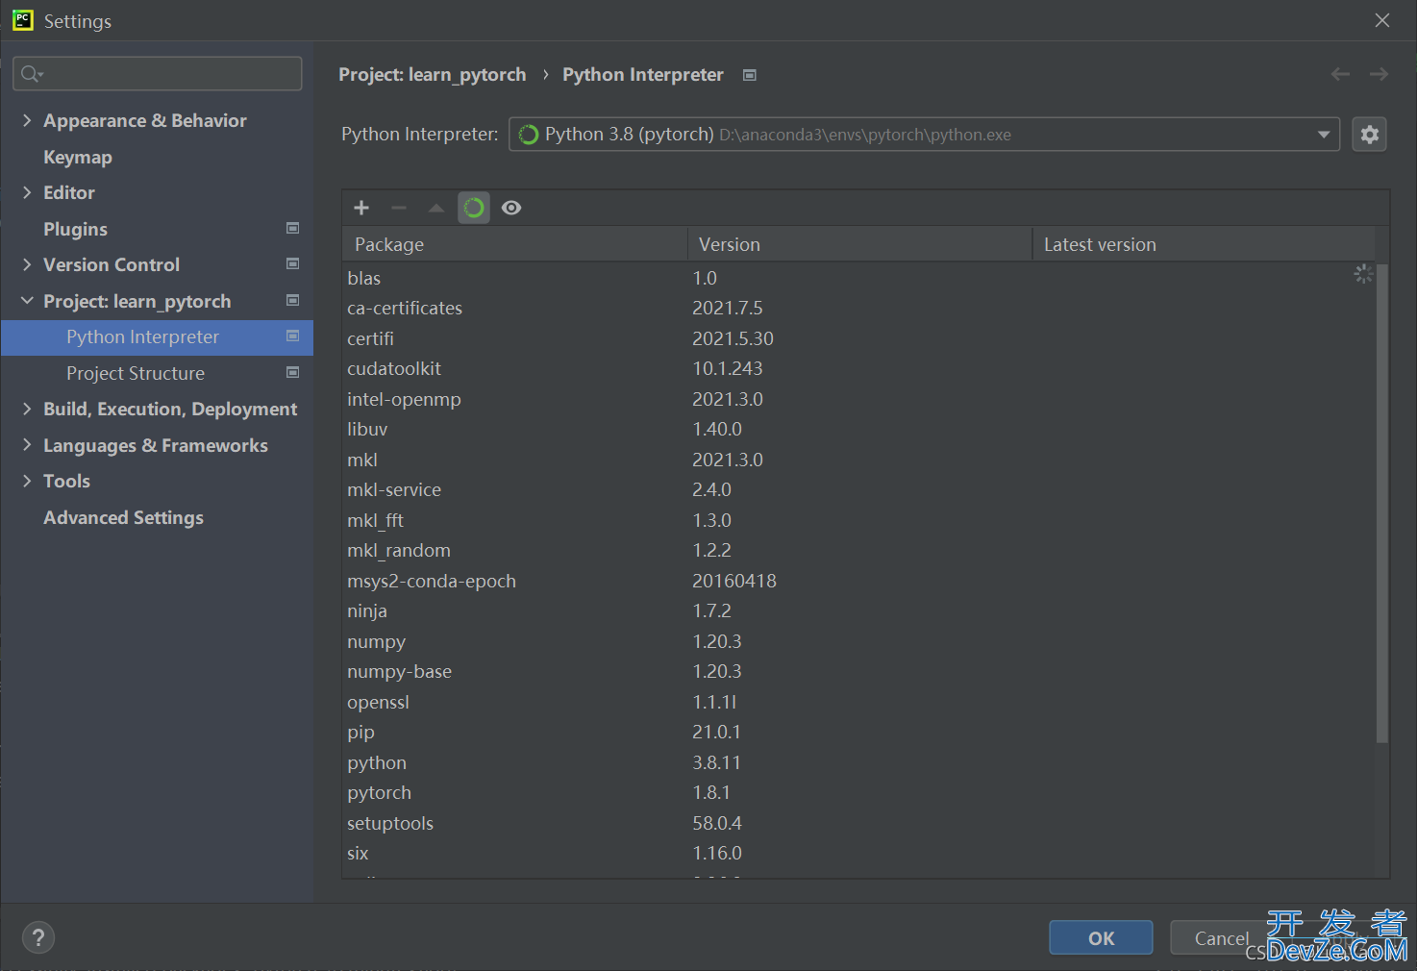Collapse Project: learn_pytorch section
This screenshot has width=1417, height=971.
(x=27, y=301)
